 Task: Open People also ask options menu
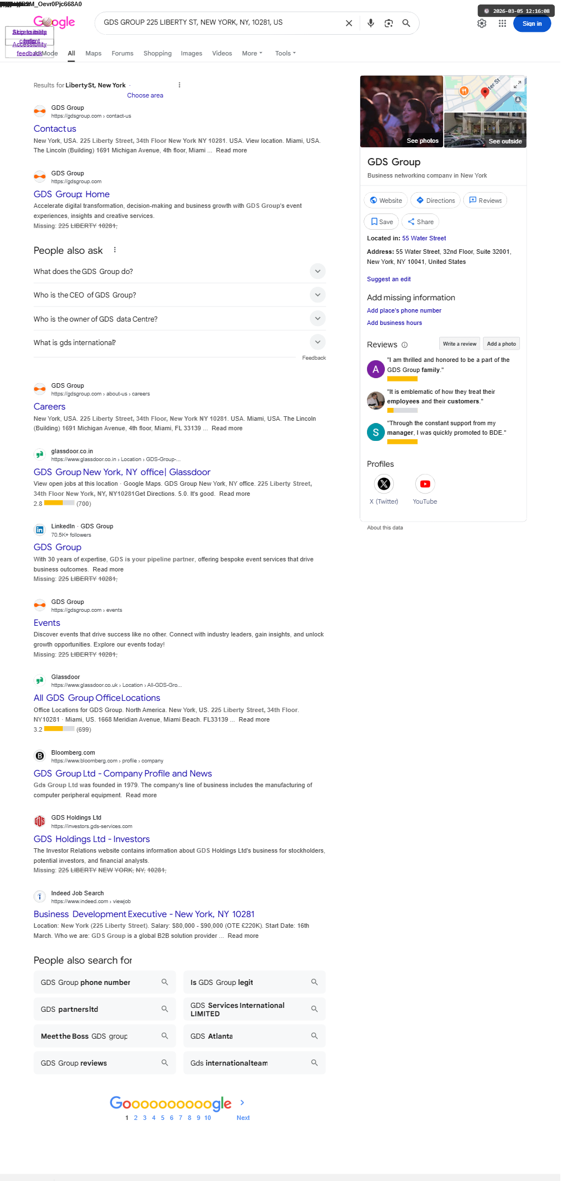pyautogui.click(x=115, y=250)
